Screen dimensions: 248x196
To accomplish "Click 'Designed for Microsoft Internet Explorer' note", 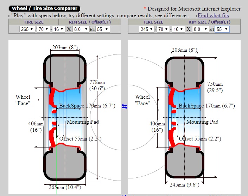I will click(194, 9).
